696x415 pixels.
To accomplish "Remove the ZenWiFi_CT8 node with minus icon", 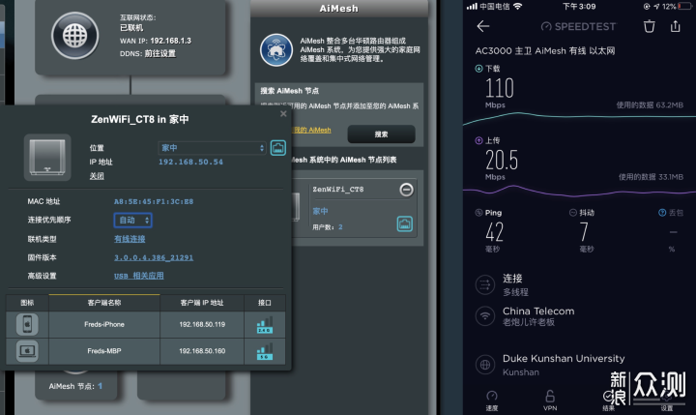I will [406, 190].
